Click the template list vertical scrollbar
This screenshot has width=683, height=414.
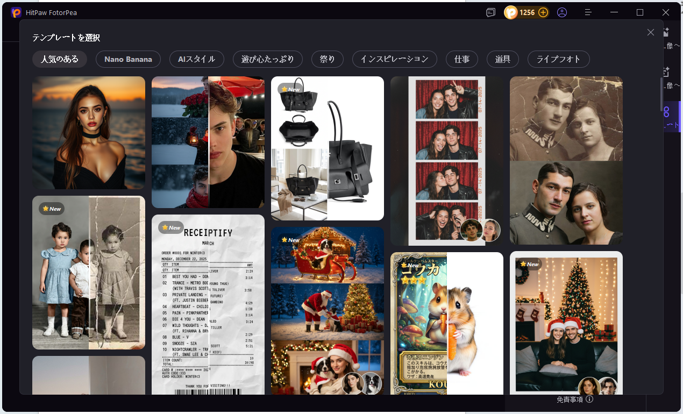[661, 94]
